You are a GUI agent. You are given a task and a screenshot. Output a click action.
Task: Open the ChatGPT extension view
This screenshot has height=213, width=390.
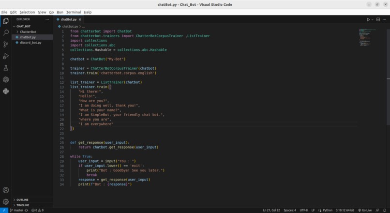coord(6,79)
